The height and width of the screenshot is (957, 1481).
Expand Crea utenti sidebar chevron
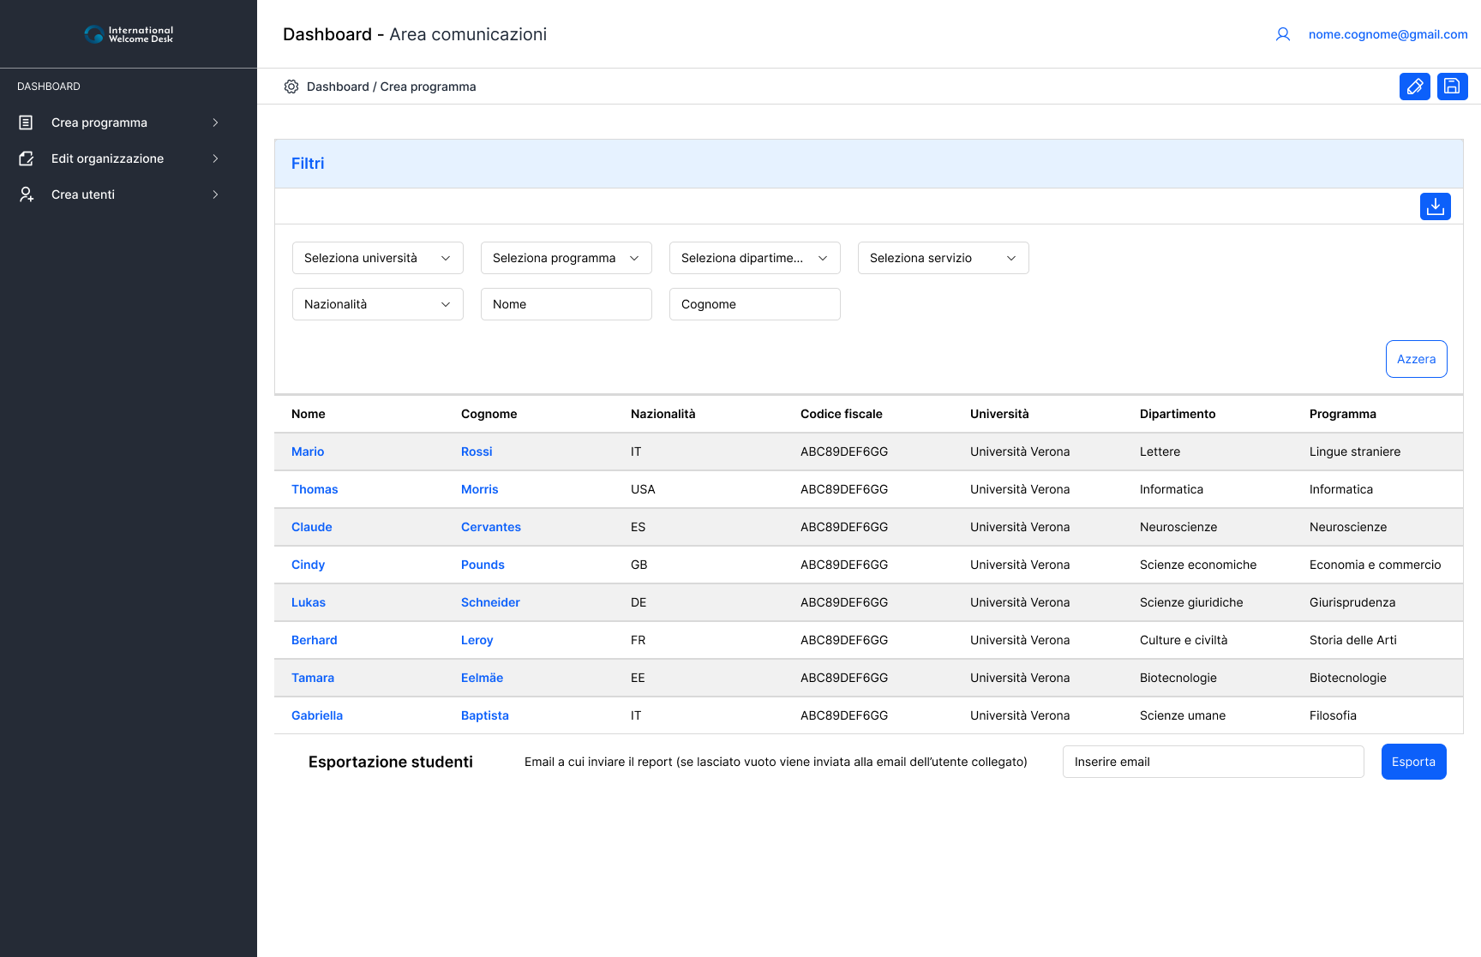point(215,194)
